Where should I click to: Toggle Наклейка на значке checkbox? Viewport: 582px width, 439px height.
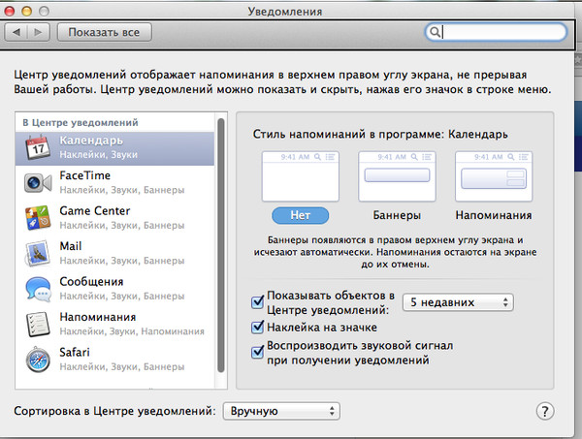(x=258, y=327)
